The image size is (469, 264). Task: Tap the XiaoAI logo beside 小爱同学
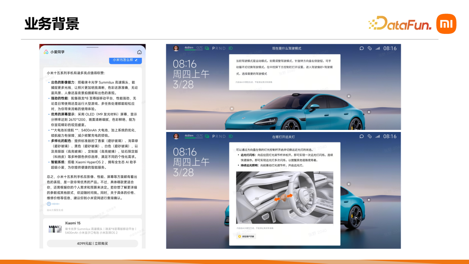point(46,52)
